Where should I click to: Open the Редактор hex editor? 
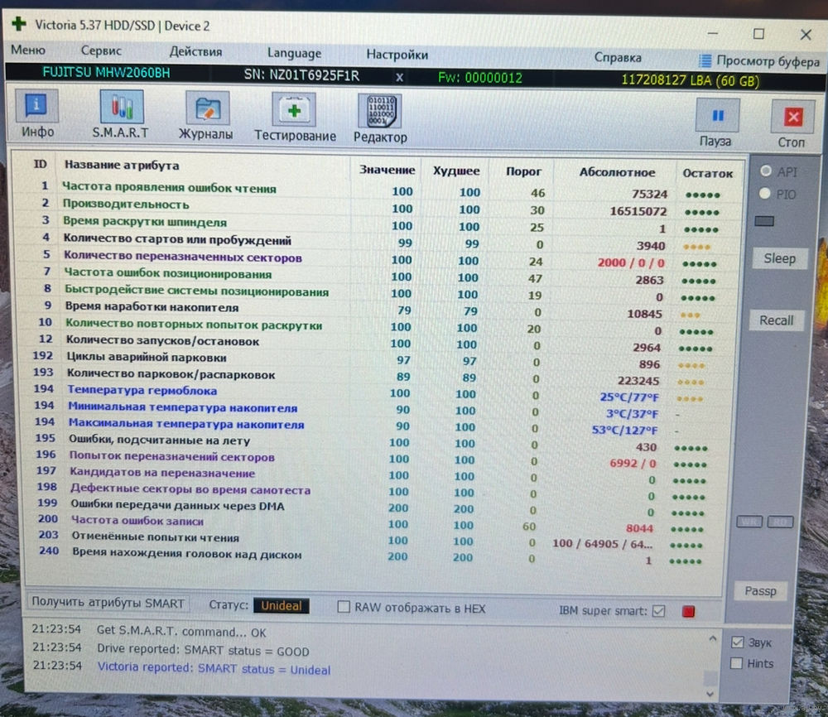[x=380, y=118]
